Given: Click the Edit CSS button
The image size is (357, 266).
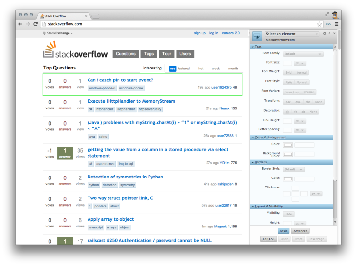Looking at the screenshot, I should point(268,239).
